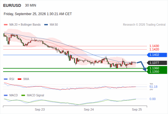This screenshot has height=114, width=168.
Task: Click the blue 1.1402 pivot price tag
Action: point(157,55)
